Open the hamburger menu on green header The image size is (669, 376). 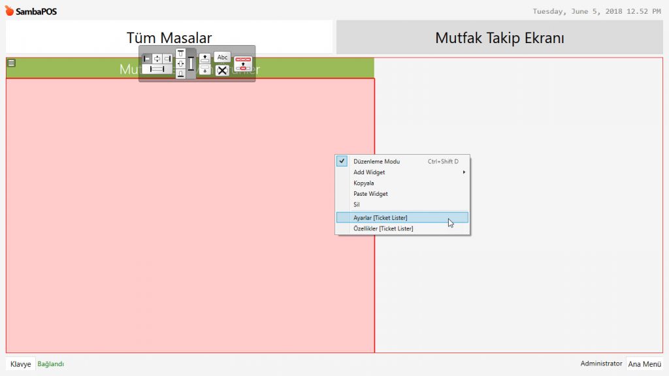(11, 63)
